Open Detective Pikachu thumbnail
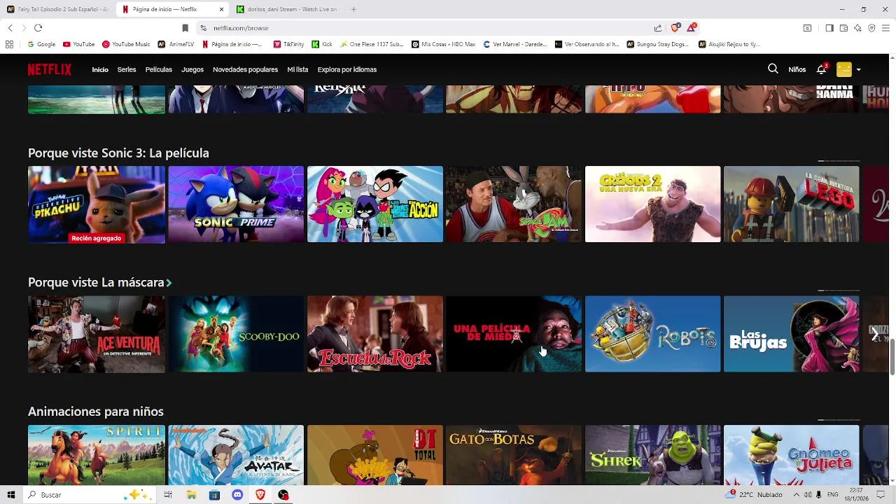896x504 pixels. coord(97,204)
